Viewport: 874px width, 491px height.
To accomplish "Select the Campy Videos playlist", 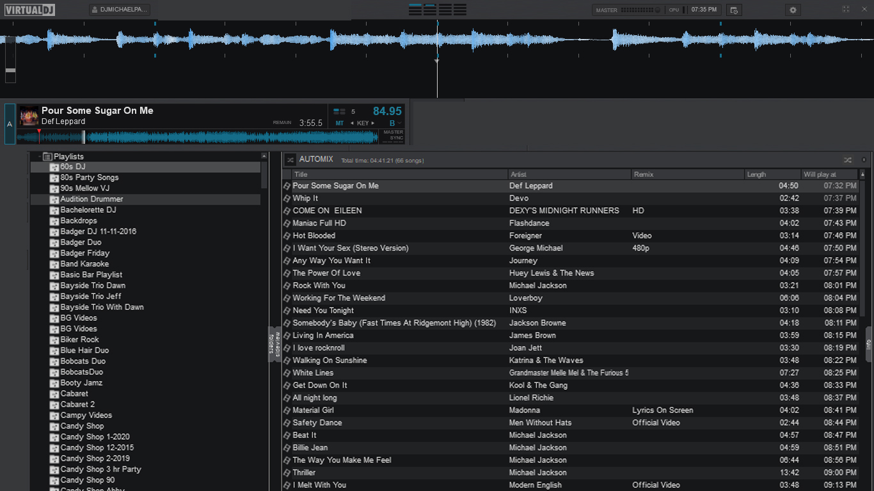I will (x=86, y=416).
